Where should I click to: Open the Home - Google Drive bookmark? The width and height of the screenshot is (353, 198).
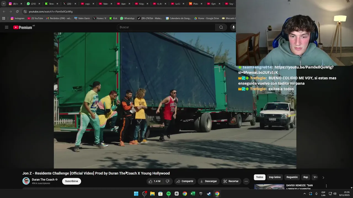click(x=207, y=18)
